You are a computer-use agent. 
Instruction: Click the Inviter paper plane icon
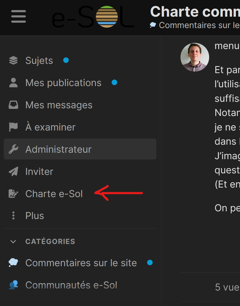coord(13,172)
